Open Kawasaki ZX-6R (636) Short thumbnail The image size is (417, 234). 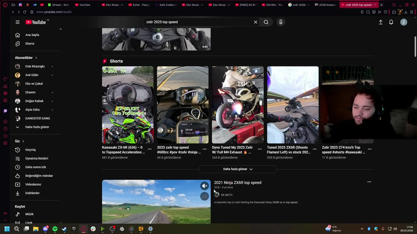(x=128, y=105)
